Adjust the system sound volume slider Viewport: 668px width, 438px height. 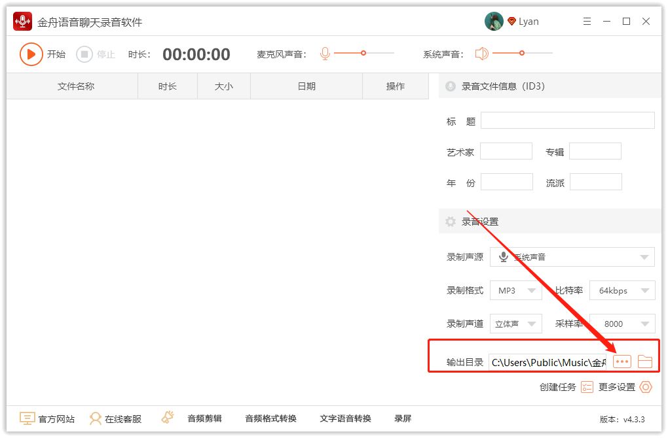pyautogui.click(x=522, y=53)
